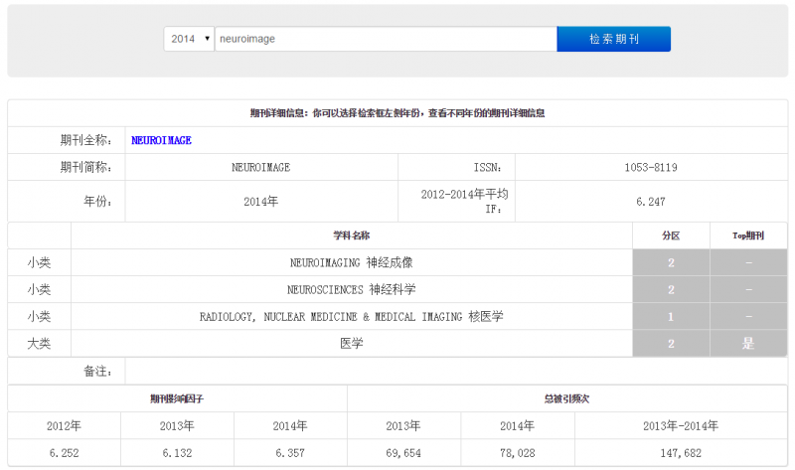
Task: Click the neuroimage search input field
Action: click(386, 39)
